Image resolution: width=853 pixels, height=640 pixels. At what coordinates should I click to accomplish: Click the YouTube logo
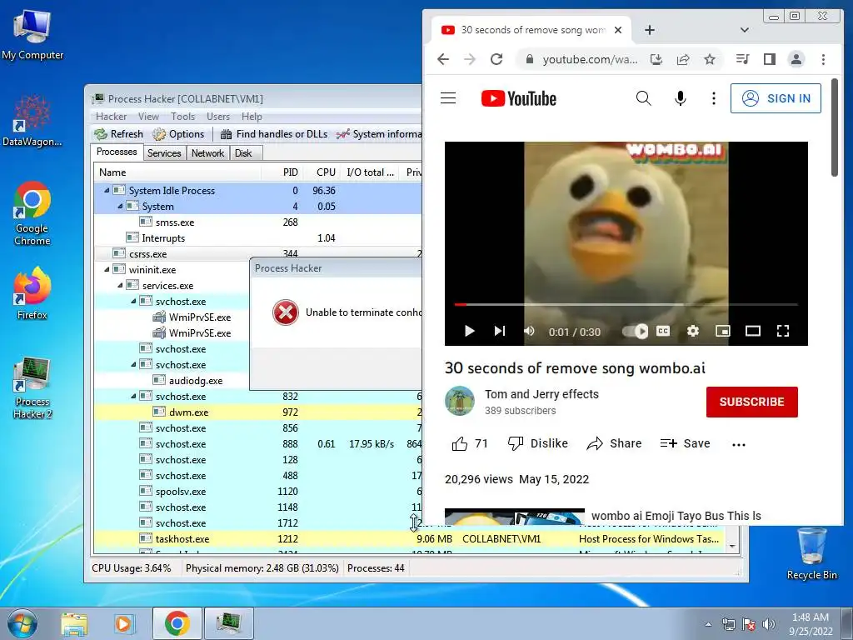click(x=519, y=98)
